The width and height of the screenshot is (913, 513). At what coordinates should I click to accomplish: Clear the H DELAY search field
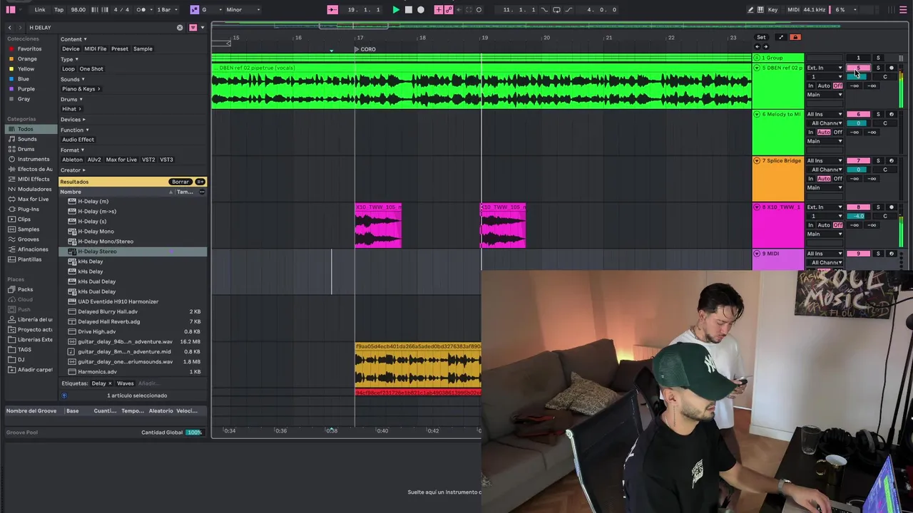coord(180,27)
